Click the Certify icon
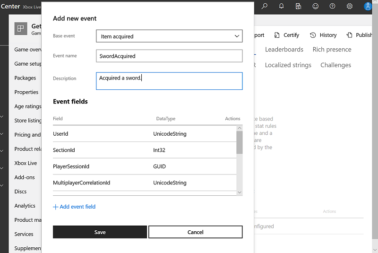This screenshot has height=253, width=378. pyautogui.click(x=277, y=35)
